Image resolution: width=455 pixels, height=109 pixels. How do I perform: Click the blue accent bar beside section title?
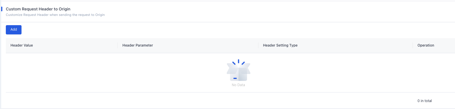click(2, 9)
